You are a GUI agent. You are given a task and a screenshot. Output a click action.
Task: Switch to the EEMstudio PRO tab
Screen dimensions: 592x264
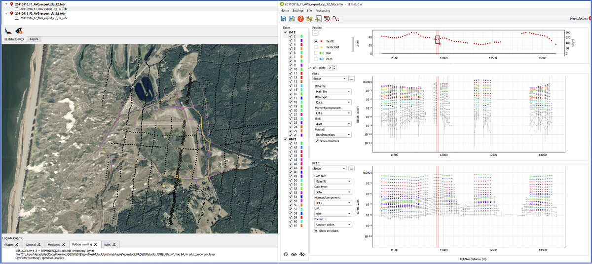(x=14, y=38)
